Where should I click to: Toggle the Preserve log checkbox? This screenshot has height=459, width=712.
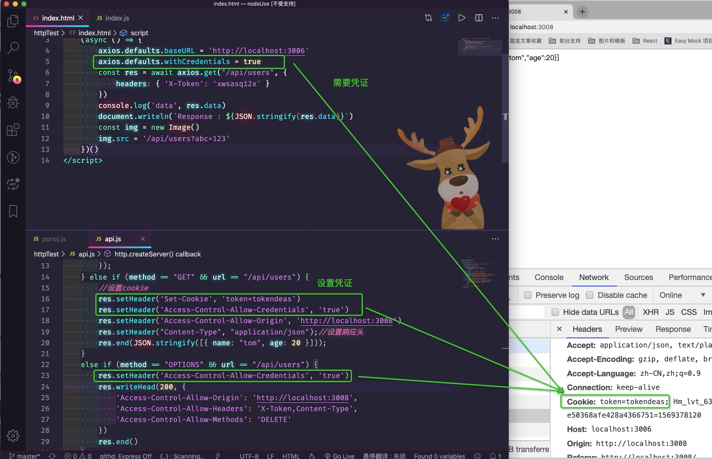[528, 295]
